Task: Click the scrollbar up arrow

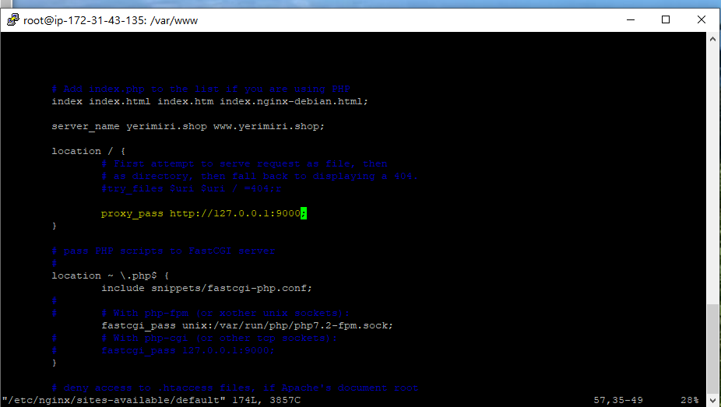Action: pos(712,39)
